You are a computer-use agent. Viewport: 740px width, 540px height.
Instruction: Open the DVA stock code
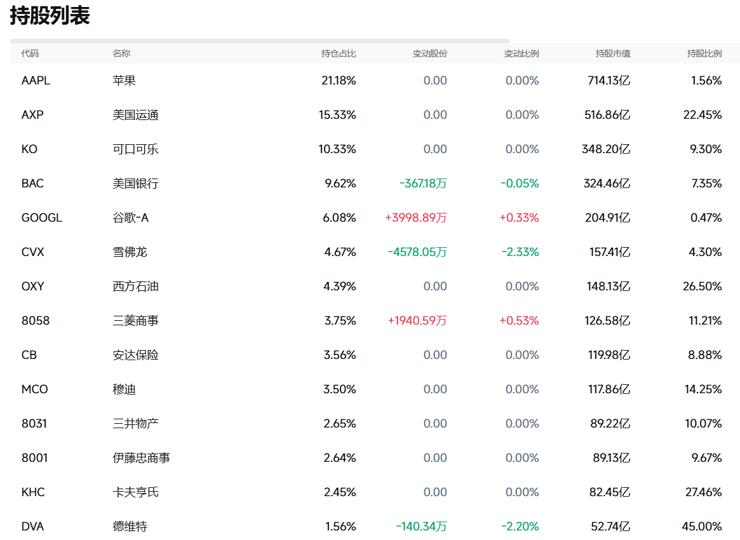(32, 527)
